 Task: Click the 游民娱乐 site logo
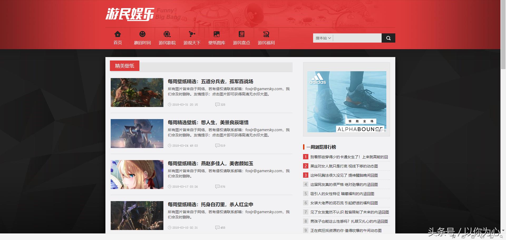130,14
